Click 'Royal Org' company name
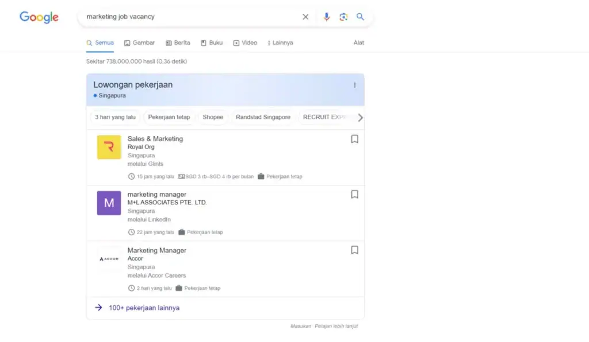The width and height of the screenshot is (589, 342). point(141,147)
